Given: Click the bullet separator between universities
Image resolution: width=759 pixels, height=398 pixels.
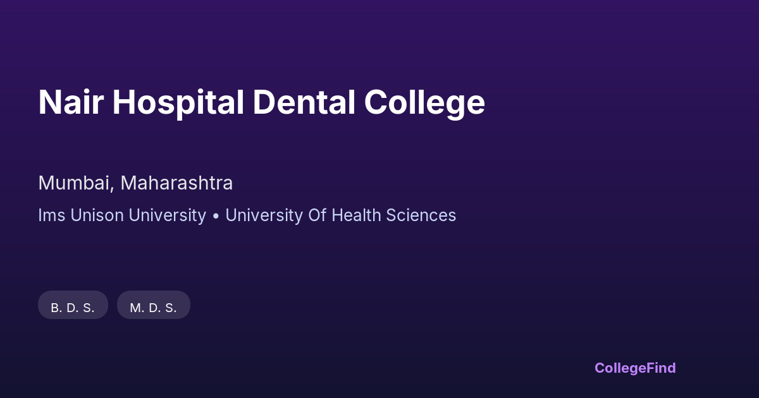Looking at the screenshot, I should [x=216, y=216].
